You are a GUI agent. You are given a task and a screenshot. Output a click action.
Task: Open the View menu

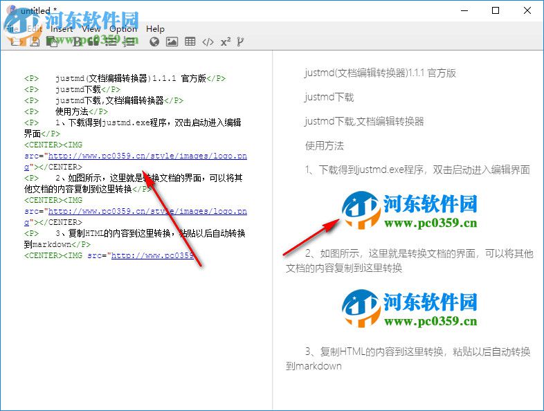91,29
